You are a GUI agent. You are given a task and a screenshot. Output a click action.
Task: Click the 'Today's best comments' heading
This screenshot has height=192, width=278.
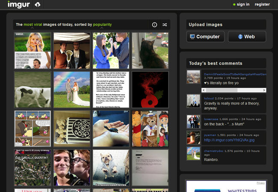pos(216,63)
